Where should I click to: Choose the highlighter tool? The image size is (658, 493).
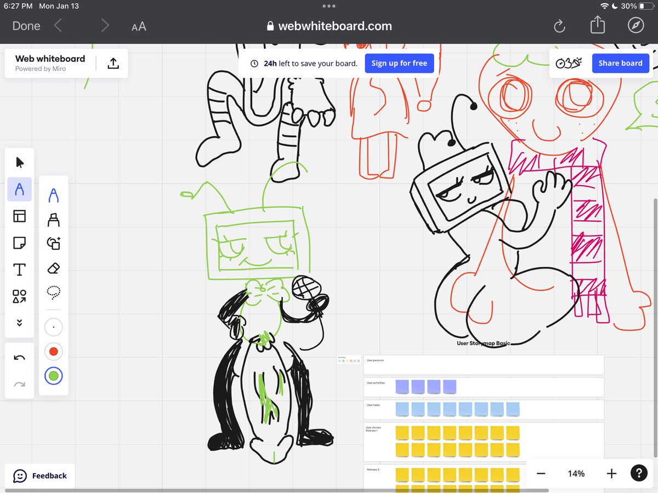pyautogui.click(x=54, y=220)
